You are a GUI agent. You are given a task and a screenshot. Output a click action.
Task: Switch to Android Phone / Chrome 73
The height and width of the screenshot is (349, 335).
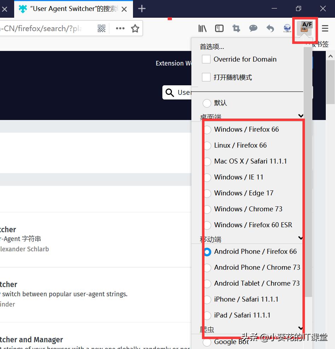pyautogui.click(x=208, y=268)
